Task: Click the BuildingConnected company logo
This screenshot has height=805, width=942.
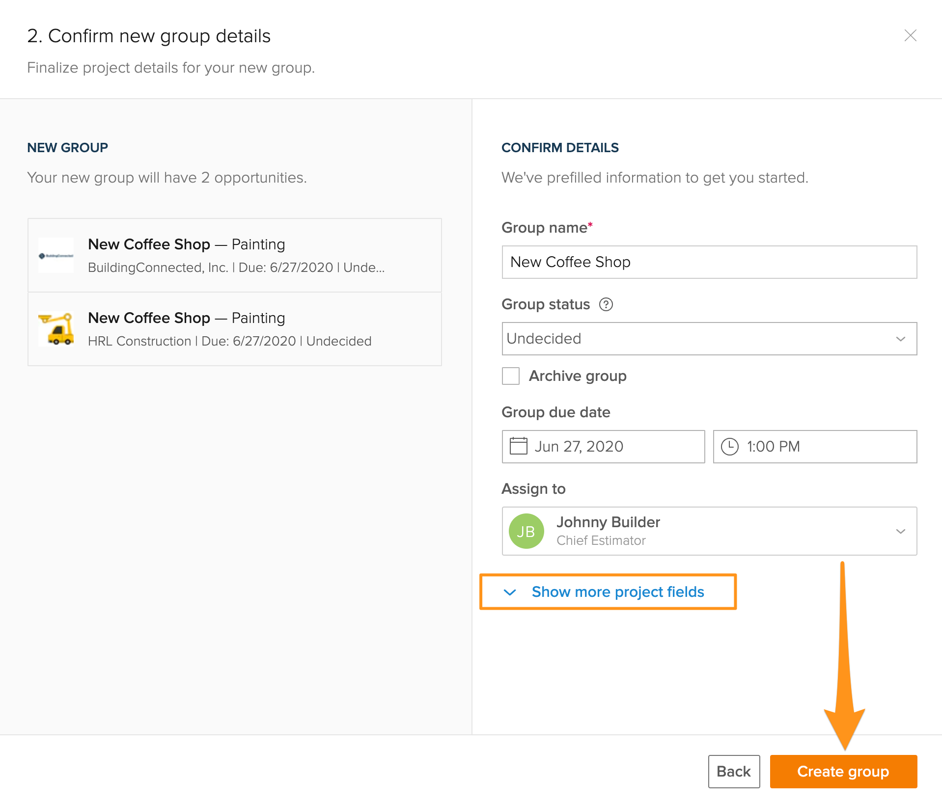Action: (x=56, y=256)
